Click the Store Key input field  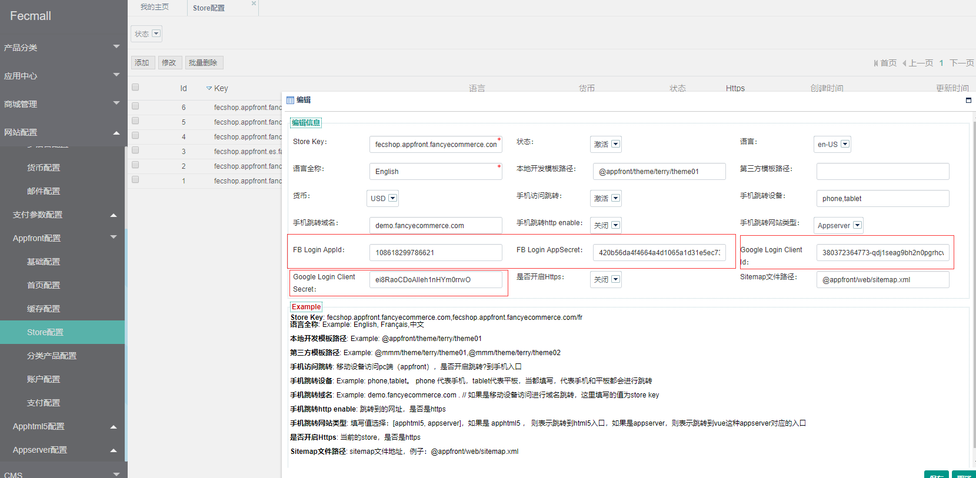pos(435,144)
